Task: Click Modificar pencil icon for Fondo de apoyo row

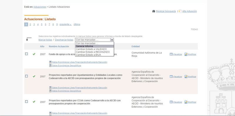Action: pyautogui.click(x=186, y=54)
